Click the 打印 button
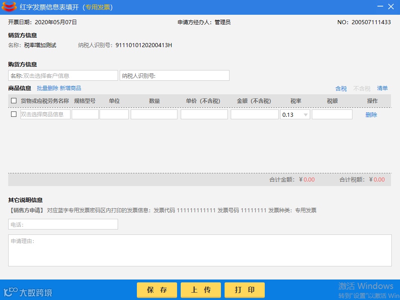This screenshot has width=400, height=300. pos(245,290)
